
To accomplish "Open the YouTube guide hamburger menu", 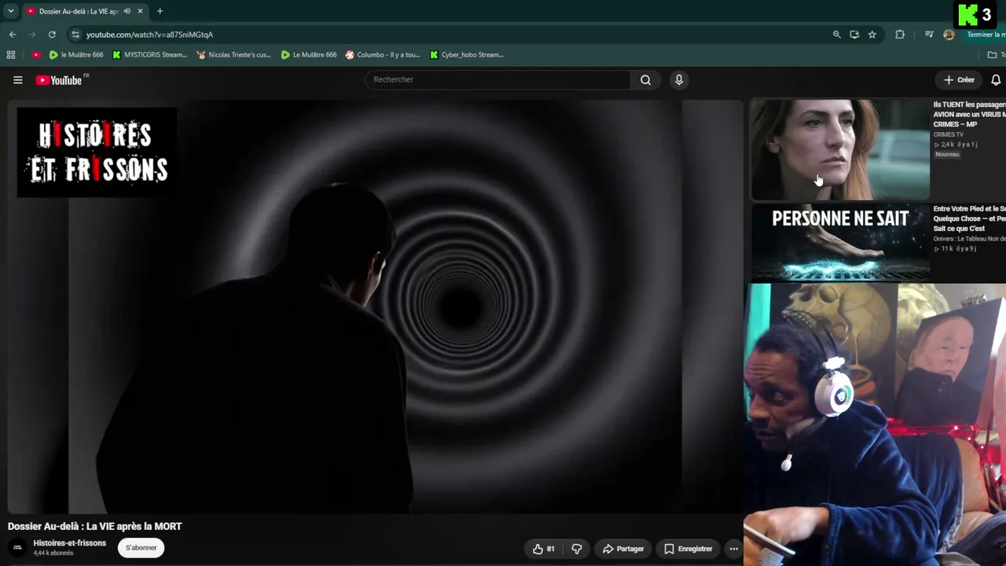I will [18, 79].
